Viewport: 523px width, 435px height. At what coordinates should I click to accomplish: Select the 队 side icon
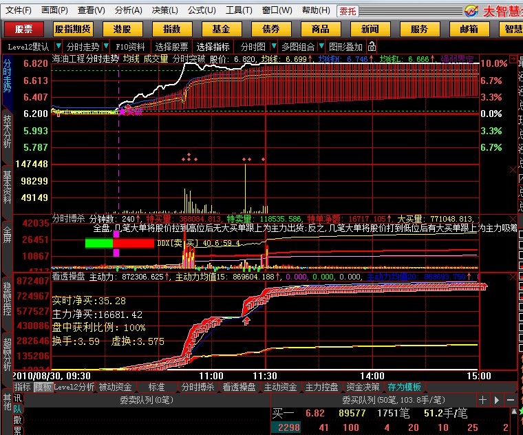tap(18, 409)
